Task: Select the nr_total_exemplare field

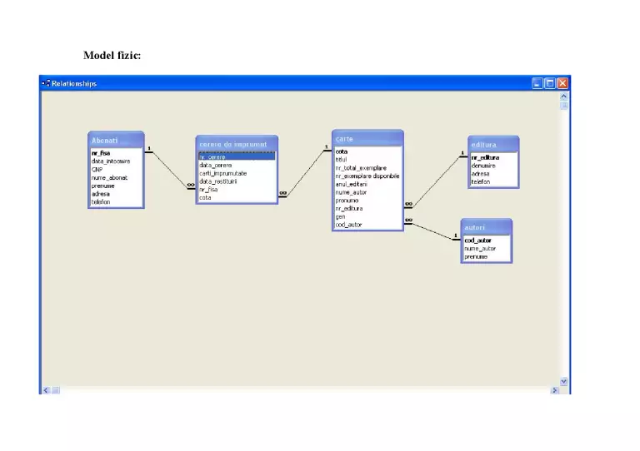Action: (367, 168)
